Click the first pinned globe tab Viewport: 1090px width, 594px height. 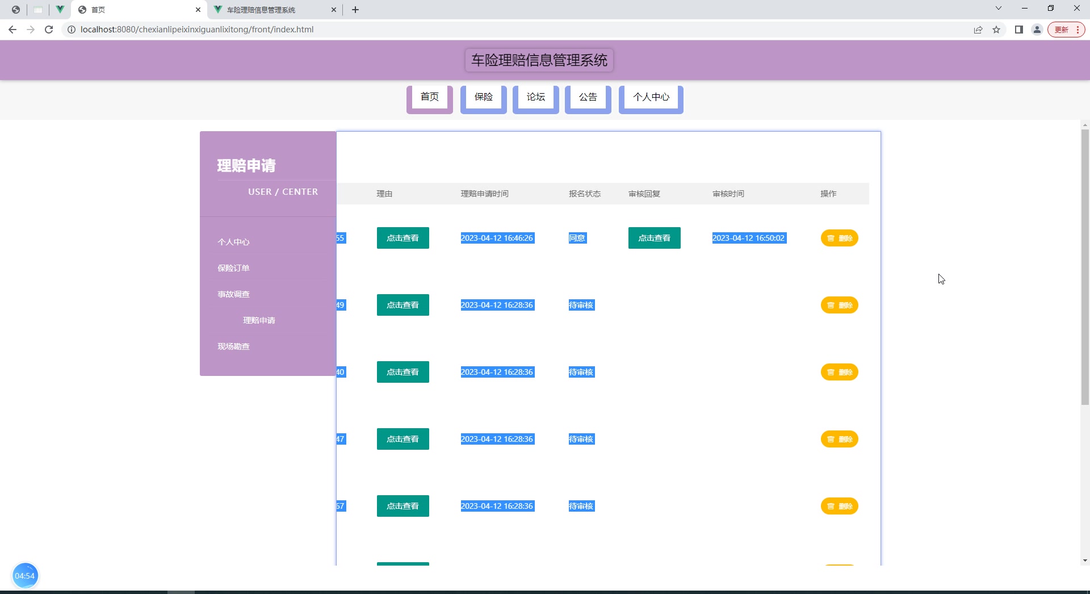tap(16, 10)
